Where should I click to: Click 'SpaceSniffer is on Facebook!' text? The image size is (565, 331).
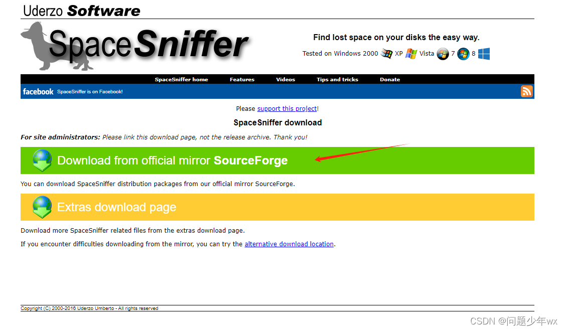pyautogui.click(x=90, y=91)
